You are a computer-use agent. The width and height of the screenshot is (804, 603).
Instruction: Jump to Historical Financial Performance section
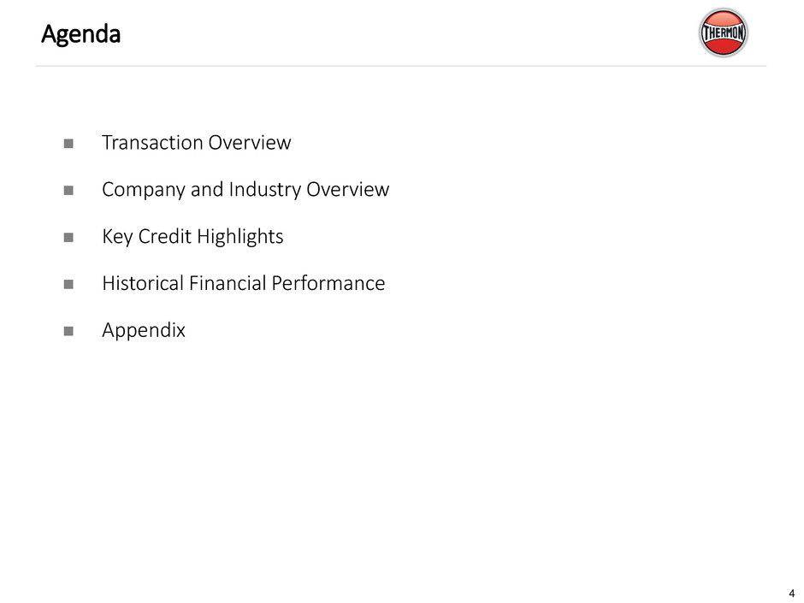pos(243,283)
